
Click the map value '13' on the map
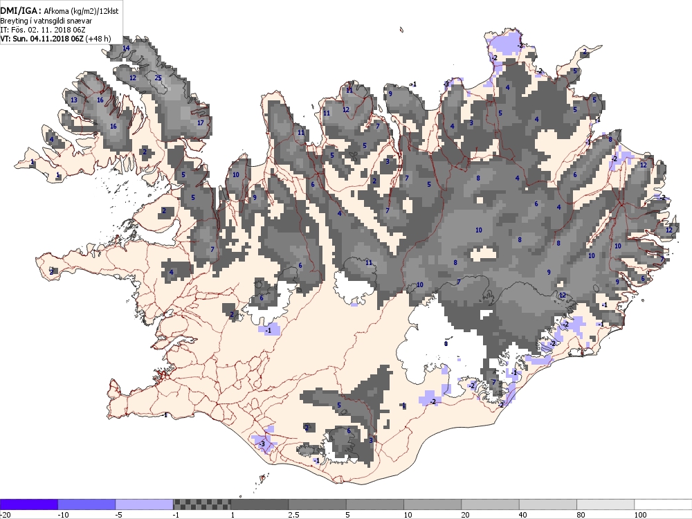click(x=74, y=100)
